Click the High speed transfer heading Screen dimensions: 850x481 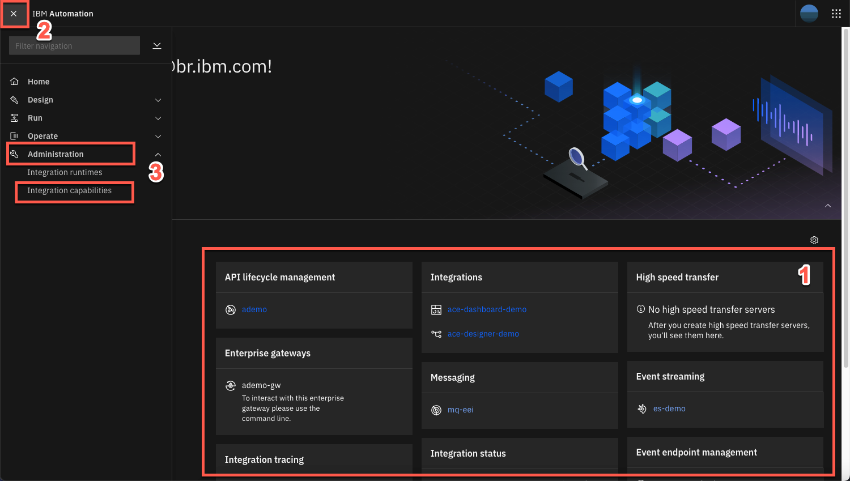(677, 277)
